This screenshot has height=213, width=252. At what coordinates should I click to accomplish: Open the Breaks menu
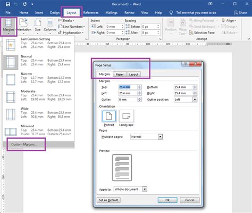coord(66,21)
